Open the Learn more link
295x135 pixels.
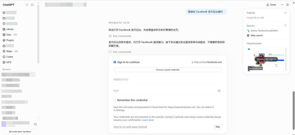coord(148,120)
